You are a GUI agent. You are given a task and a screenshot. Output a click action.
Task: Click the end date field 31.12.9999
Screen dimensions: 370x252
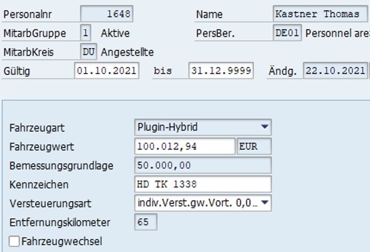point(221,71)
